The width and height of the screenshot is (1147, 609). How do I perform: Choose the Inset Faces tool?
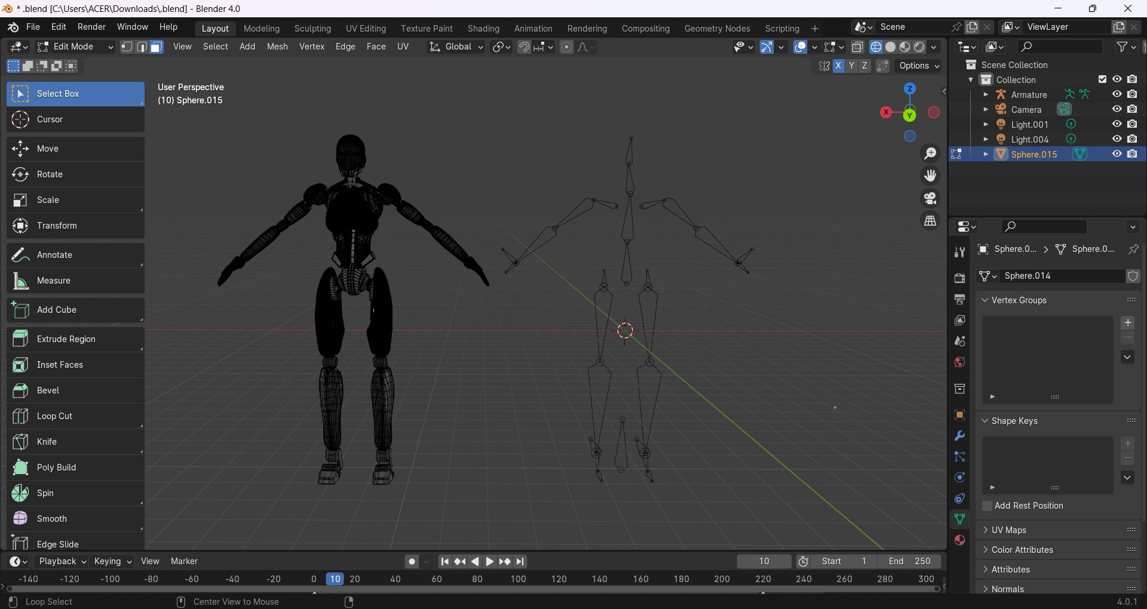coord(75,365)
